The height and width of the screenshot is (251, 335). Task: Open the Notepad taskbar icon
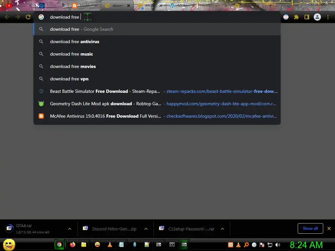[x=121, y=244]
